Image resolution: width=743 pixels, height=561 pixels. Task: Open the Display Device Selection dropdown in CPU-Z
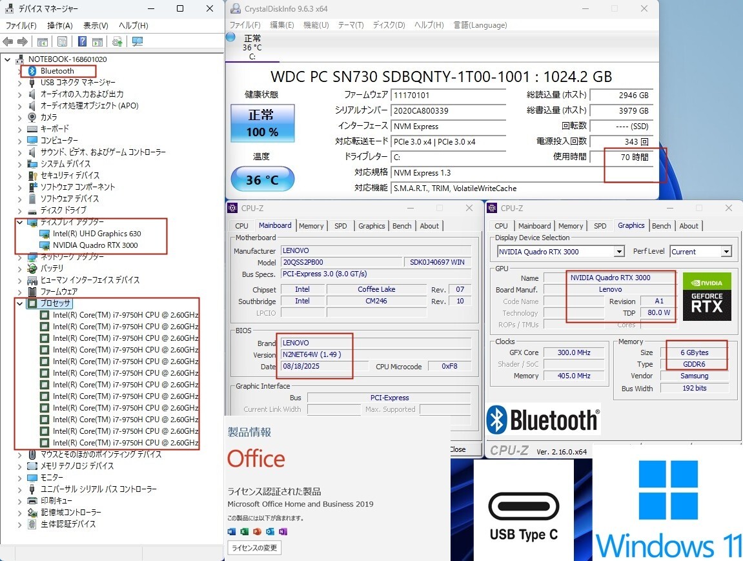tap(619, 252)
